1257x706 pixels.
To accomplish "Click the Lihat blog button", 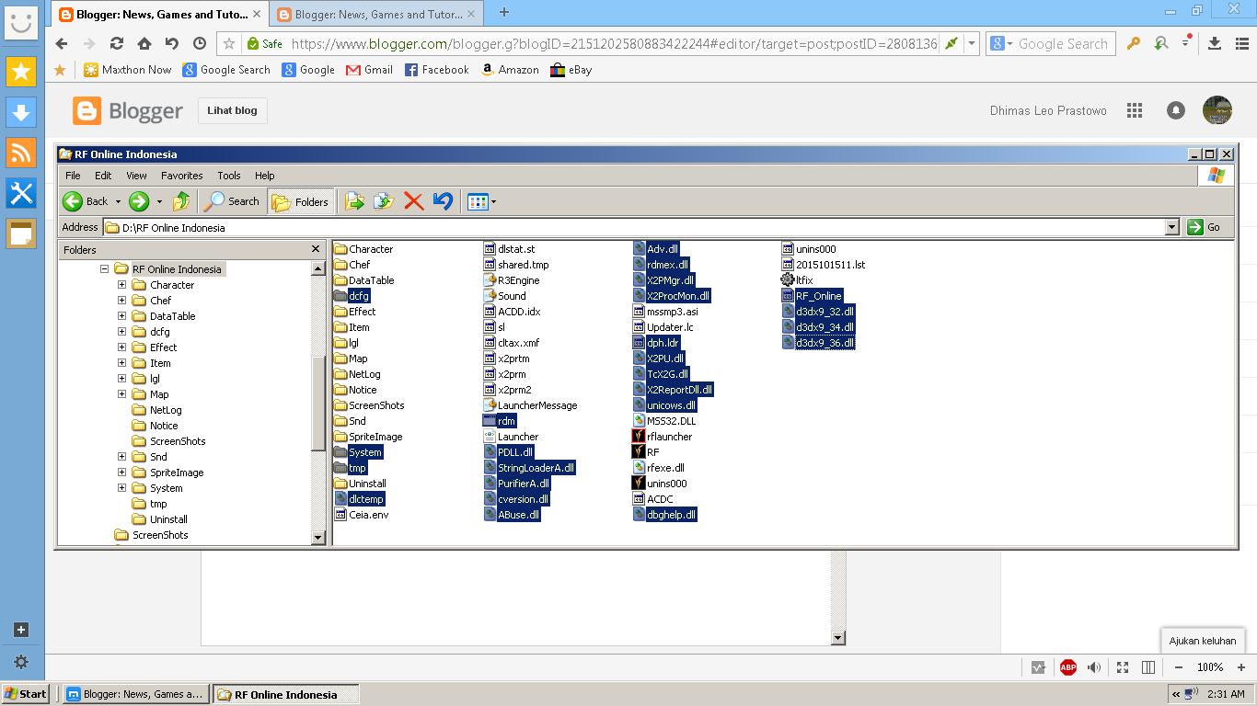I will pos(232,110).
